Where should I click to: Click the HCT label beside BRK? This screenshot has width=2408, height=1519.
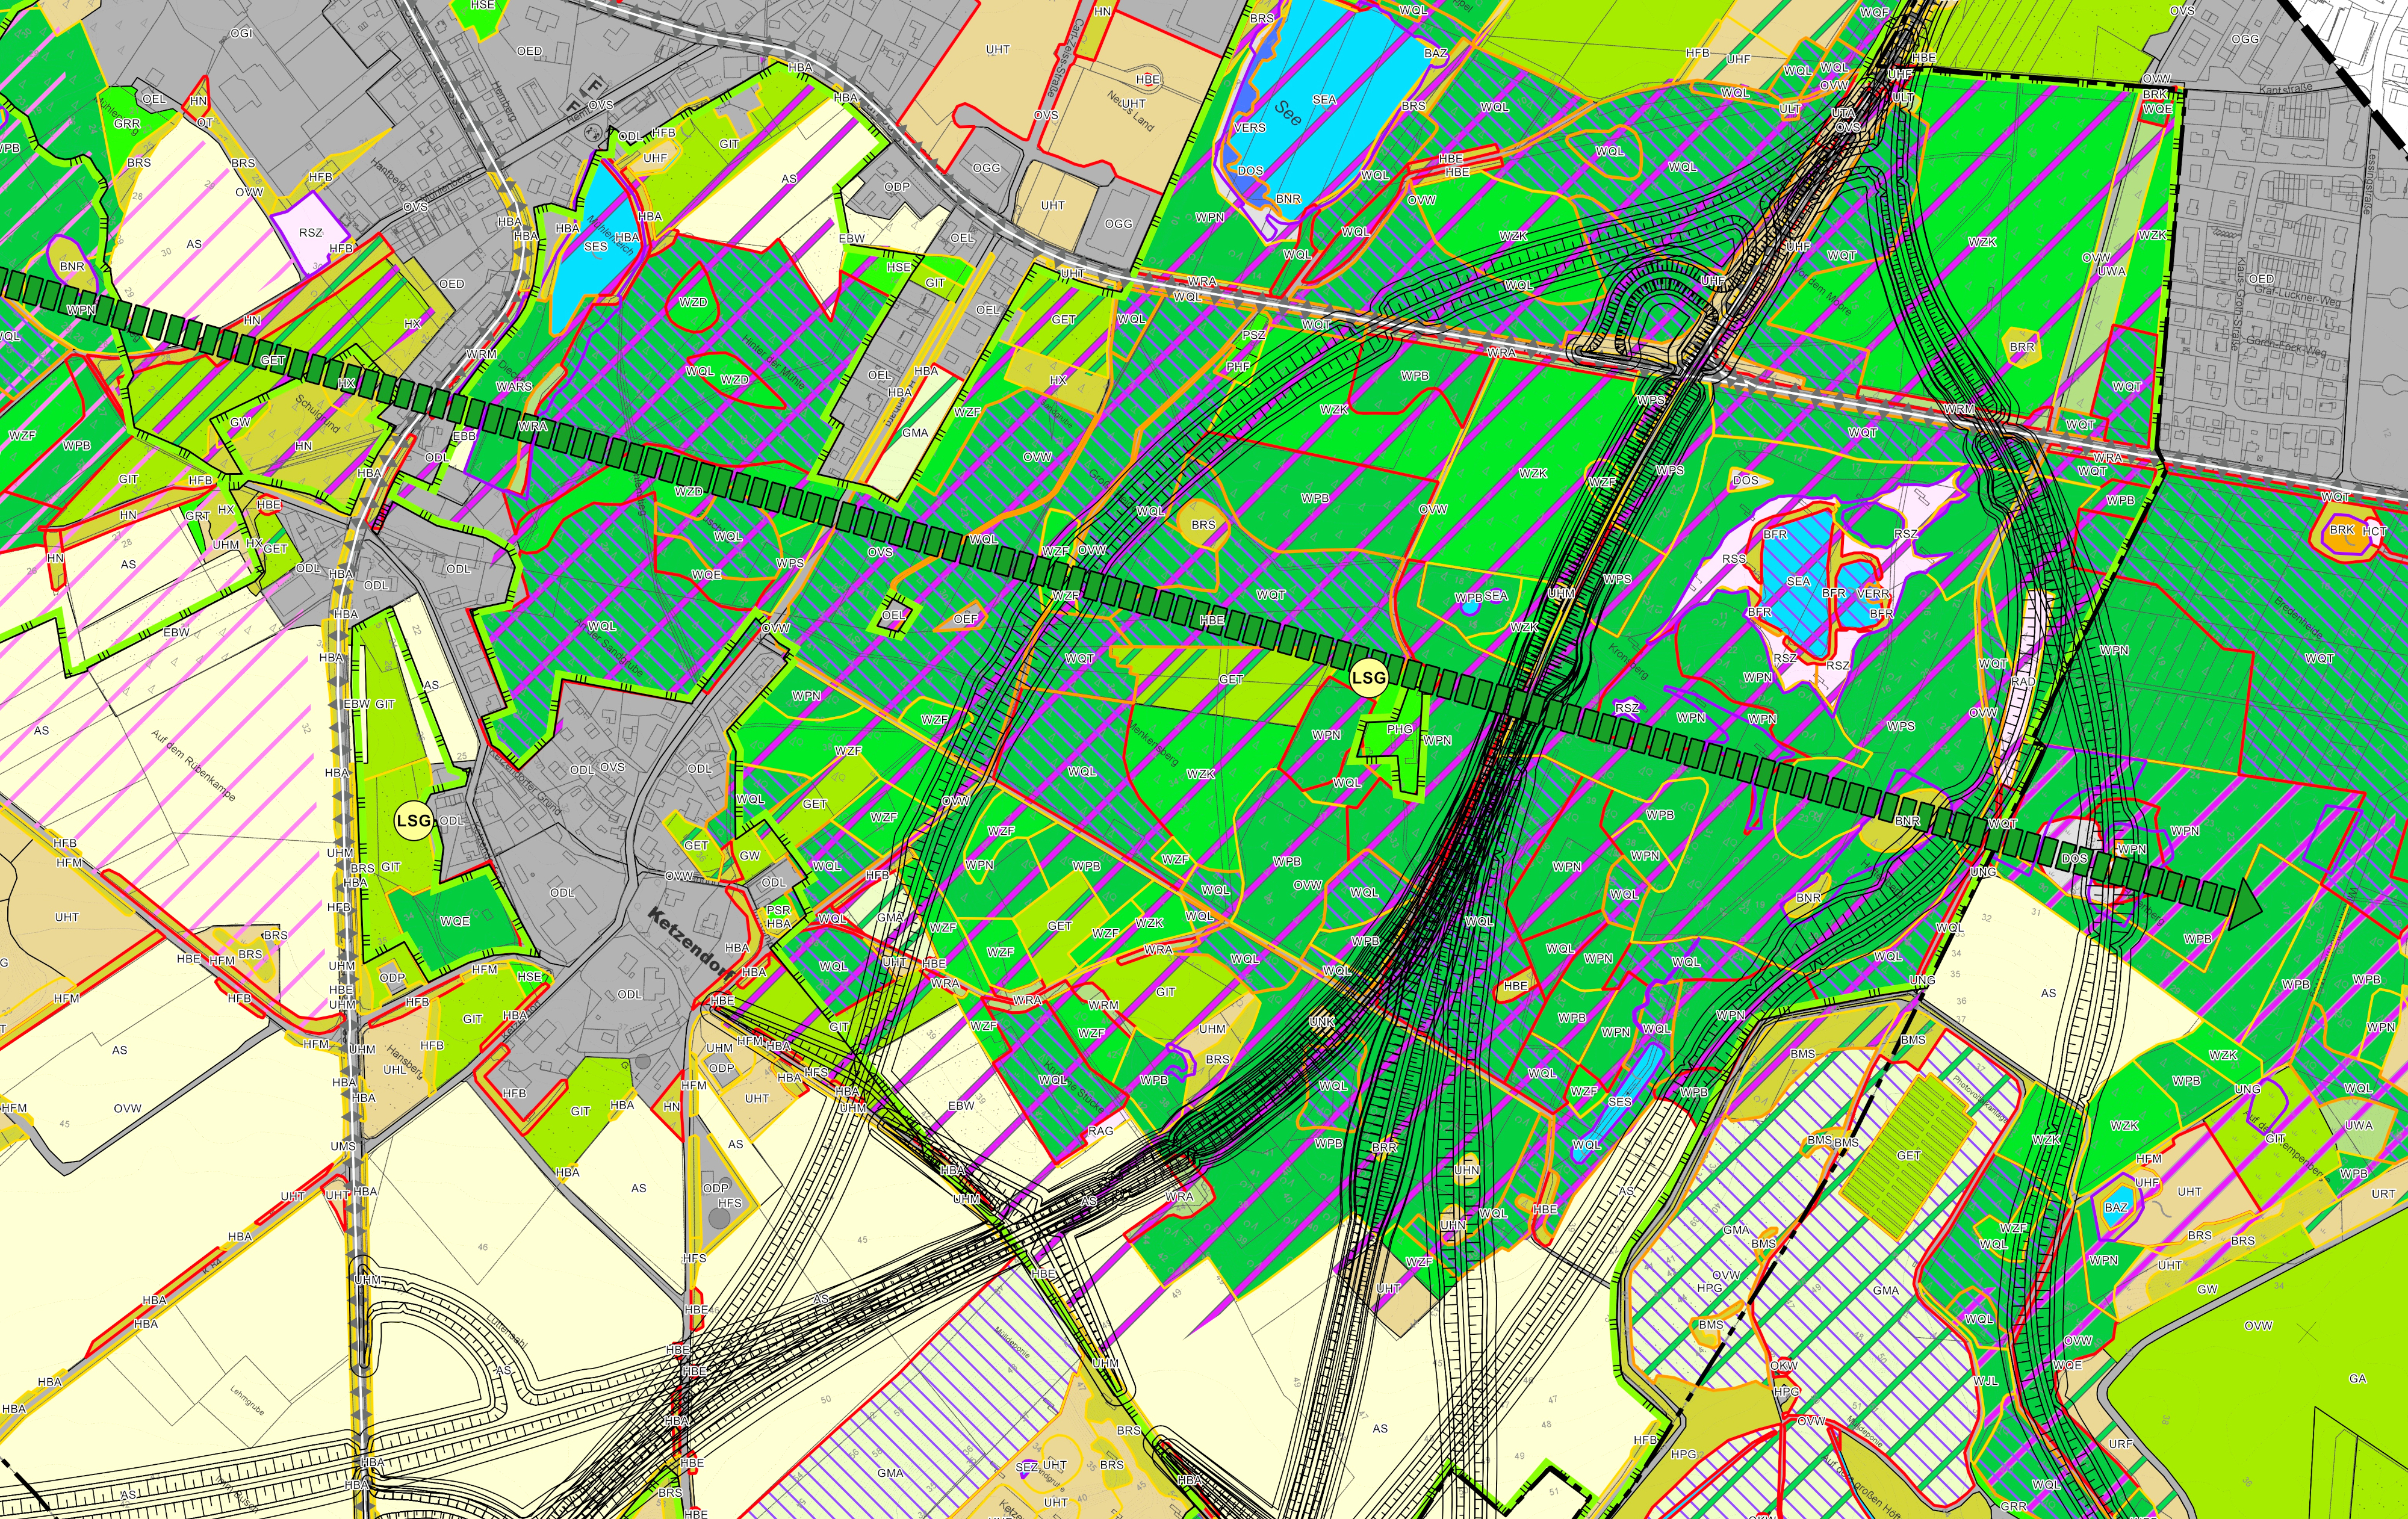tap(2375, 531)
